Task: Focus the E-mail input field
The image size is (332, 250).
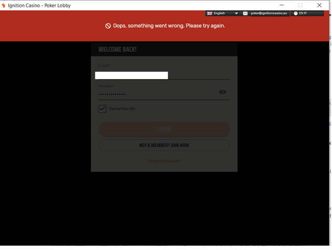Action: click(164, 75)
